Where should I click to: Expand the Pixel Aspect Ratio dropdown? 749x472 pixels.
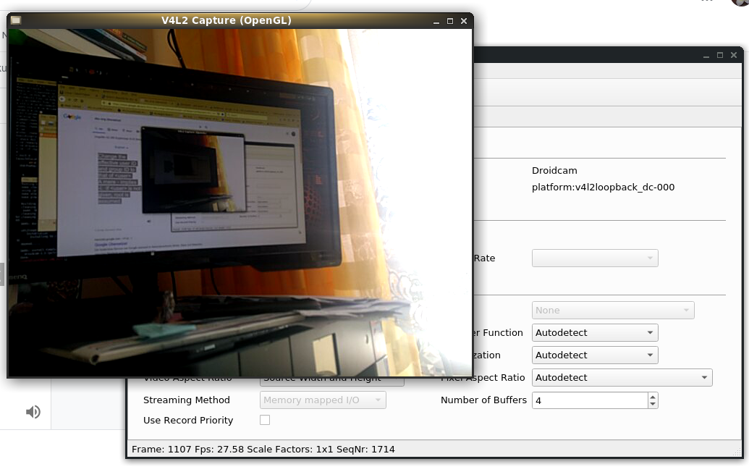(x=622, y=378)
